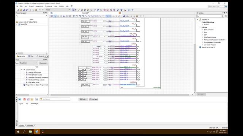The height and width of the screenshot is (136, 243).
Task: Open the Tools menu
Action: coord(55,6)
